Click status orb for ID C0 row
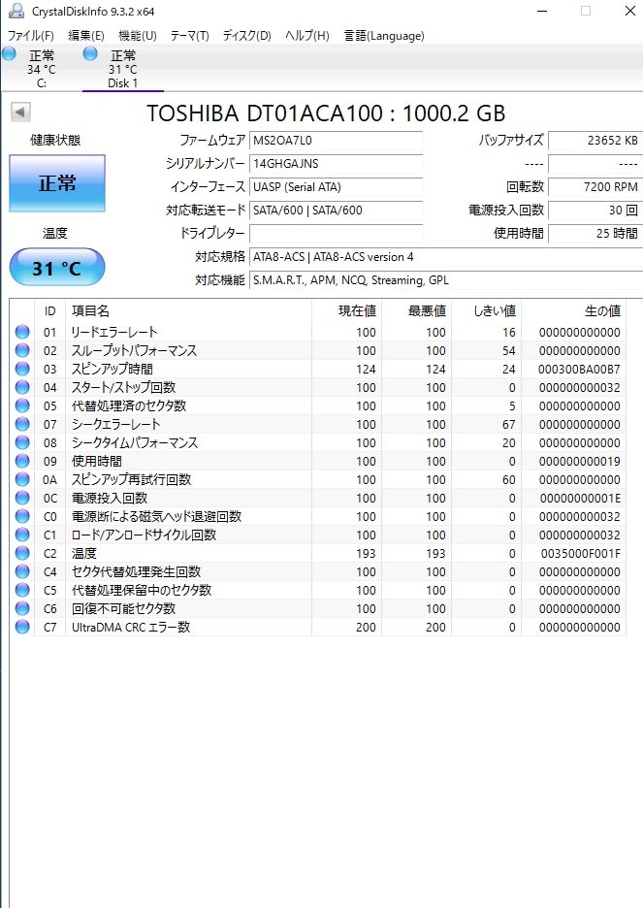This screenshot has width=643, height=908. click(x=22, y=516)
